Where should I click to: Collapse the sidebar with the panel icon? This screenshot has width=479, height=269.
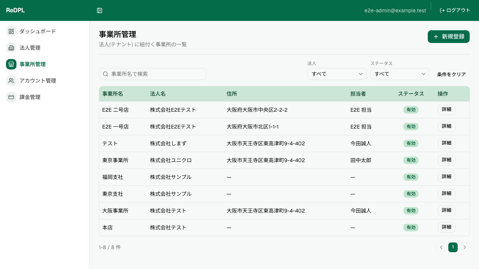100,10
